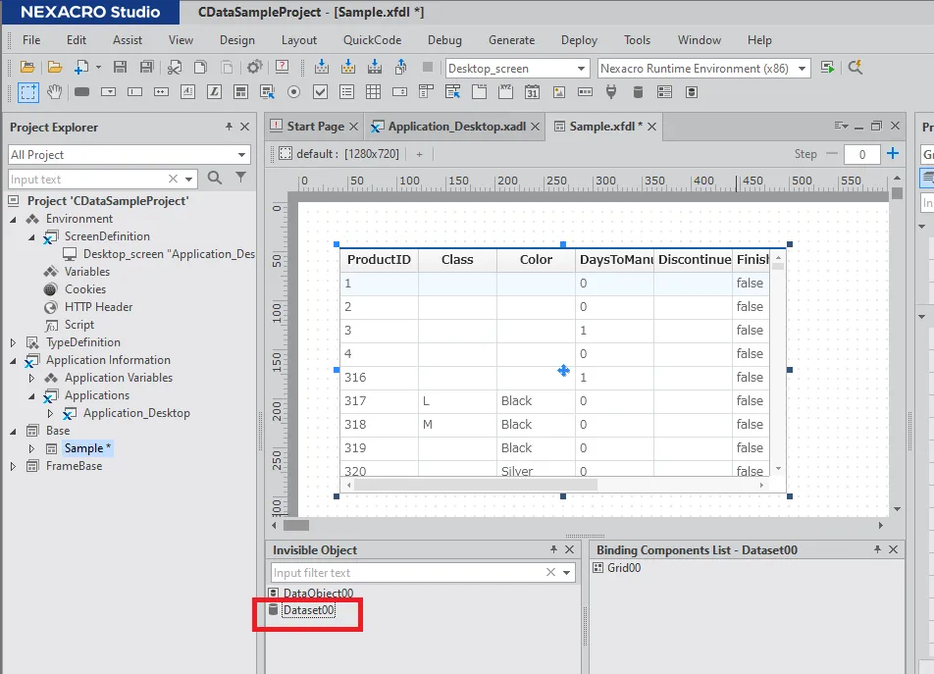Choose the Grid component icon

click(373, 92)
